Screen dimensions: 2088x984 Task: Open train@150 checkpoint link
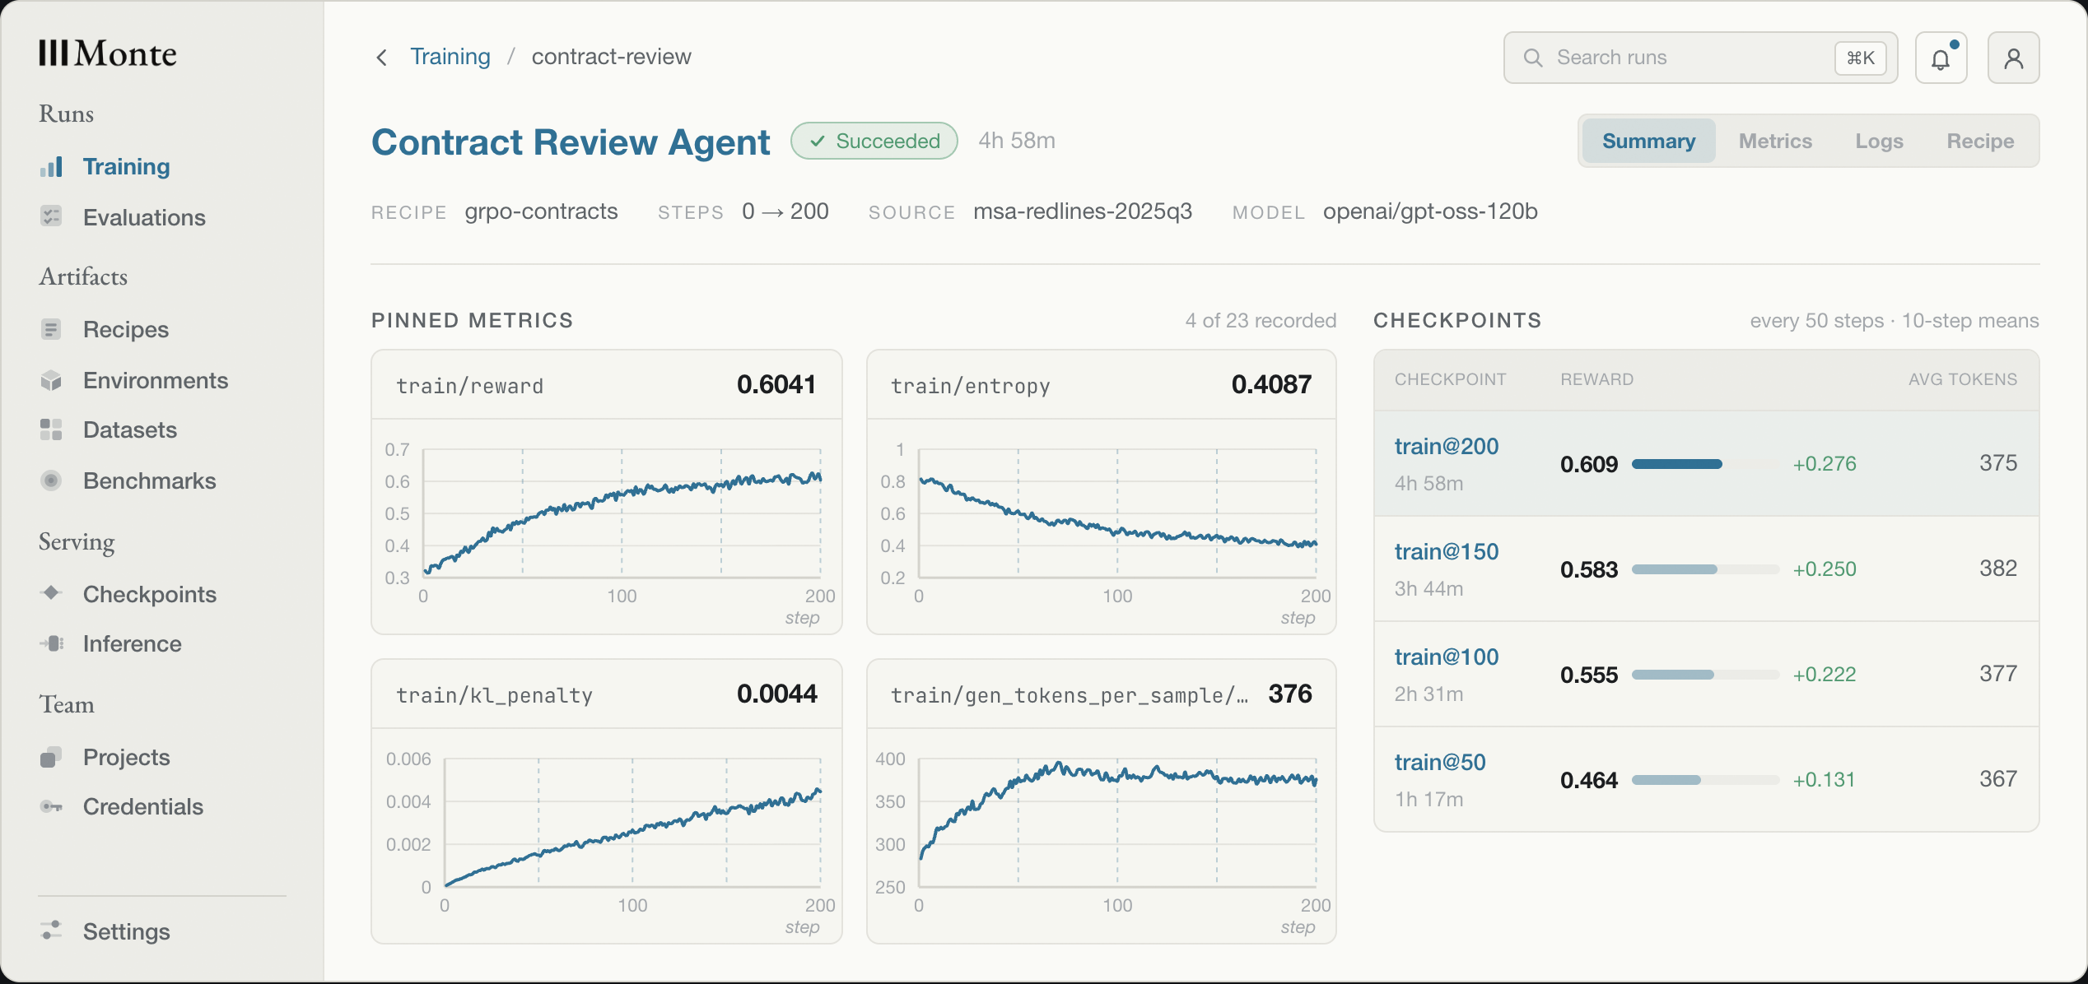point(1447,552)
